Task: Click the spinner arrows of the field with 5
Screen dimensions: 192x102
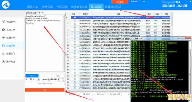Action: pyautogui.click(x=63, y=79)
